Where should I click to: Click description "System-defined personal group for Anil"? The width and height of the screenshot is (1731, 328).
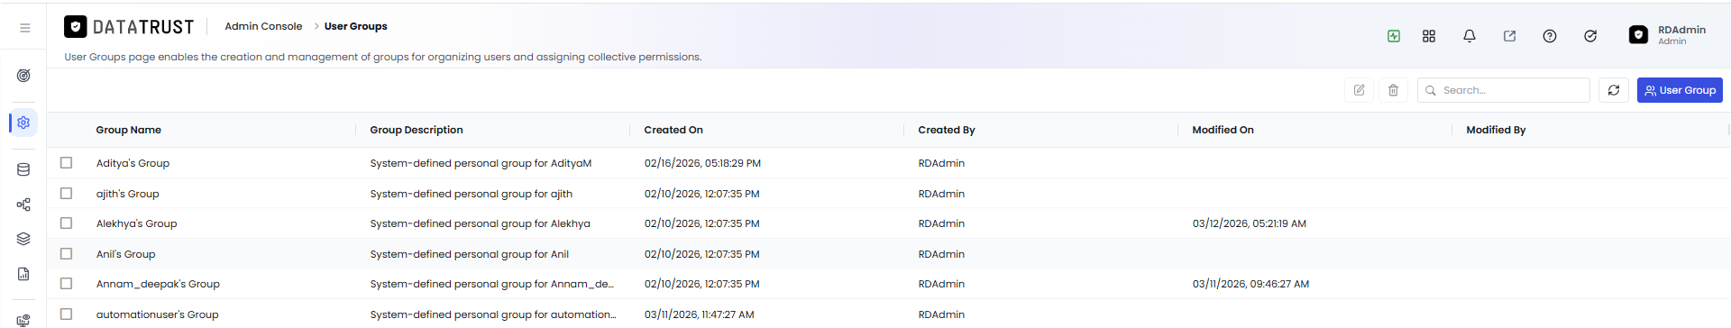[x=469, y=254]
